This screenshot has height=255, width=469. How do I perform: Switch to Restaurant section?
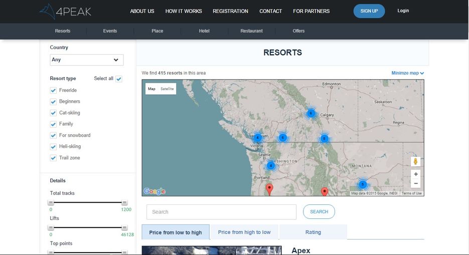[251, 31]
